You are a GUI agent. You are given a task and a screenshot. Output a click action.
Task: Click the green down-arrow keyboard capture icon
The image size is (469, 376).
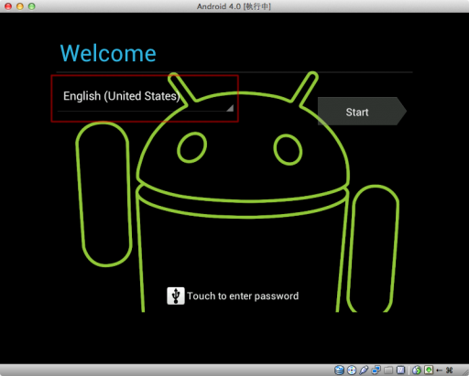click(429, 371)
